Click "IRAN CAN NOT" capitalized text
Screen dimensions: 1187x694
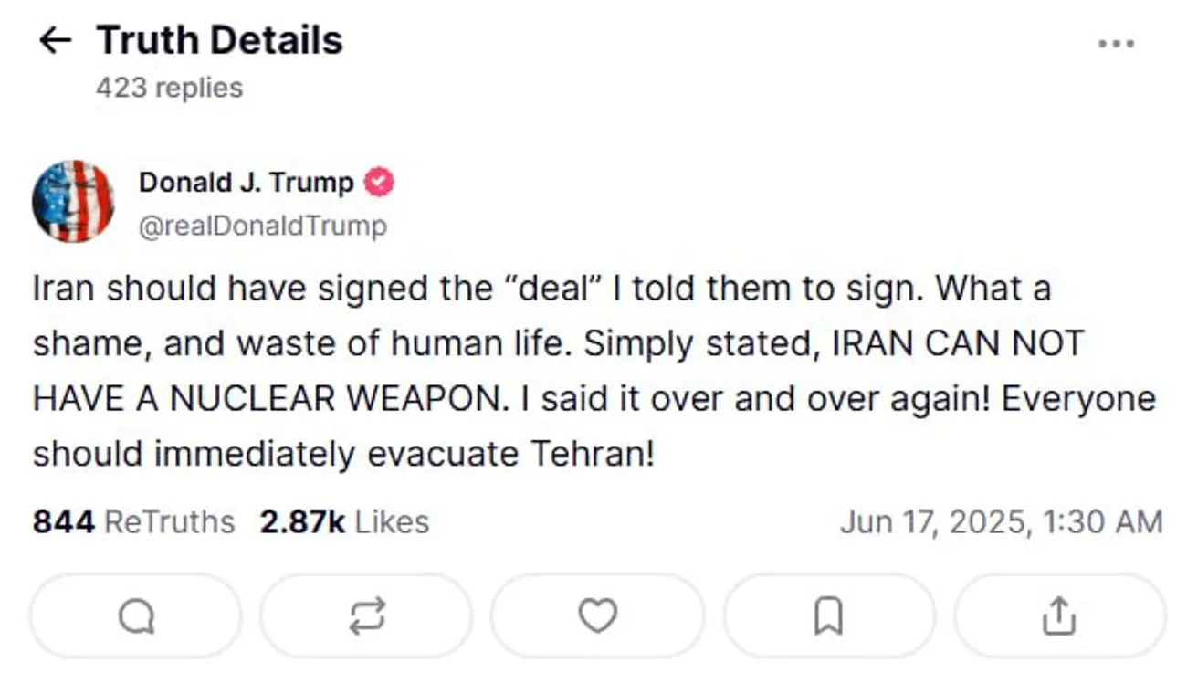coord(958,343)
